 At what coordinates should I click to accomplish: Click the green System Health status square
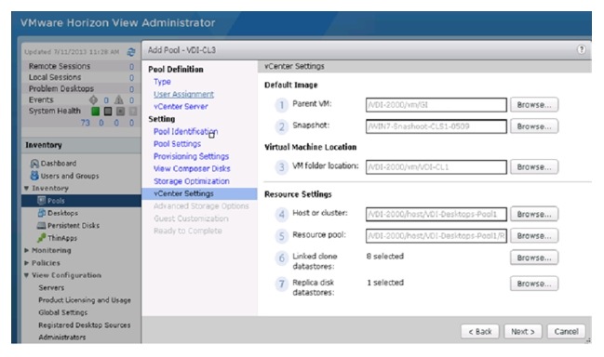coord(95,112)
